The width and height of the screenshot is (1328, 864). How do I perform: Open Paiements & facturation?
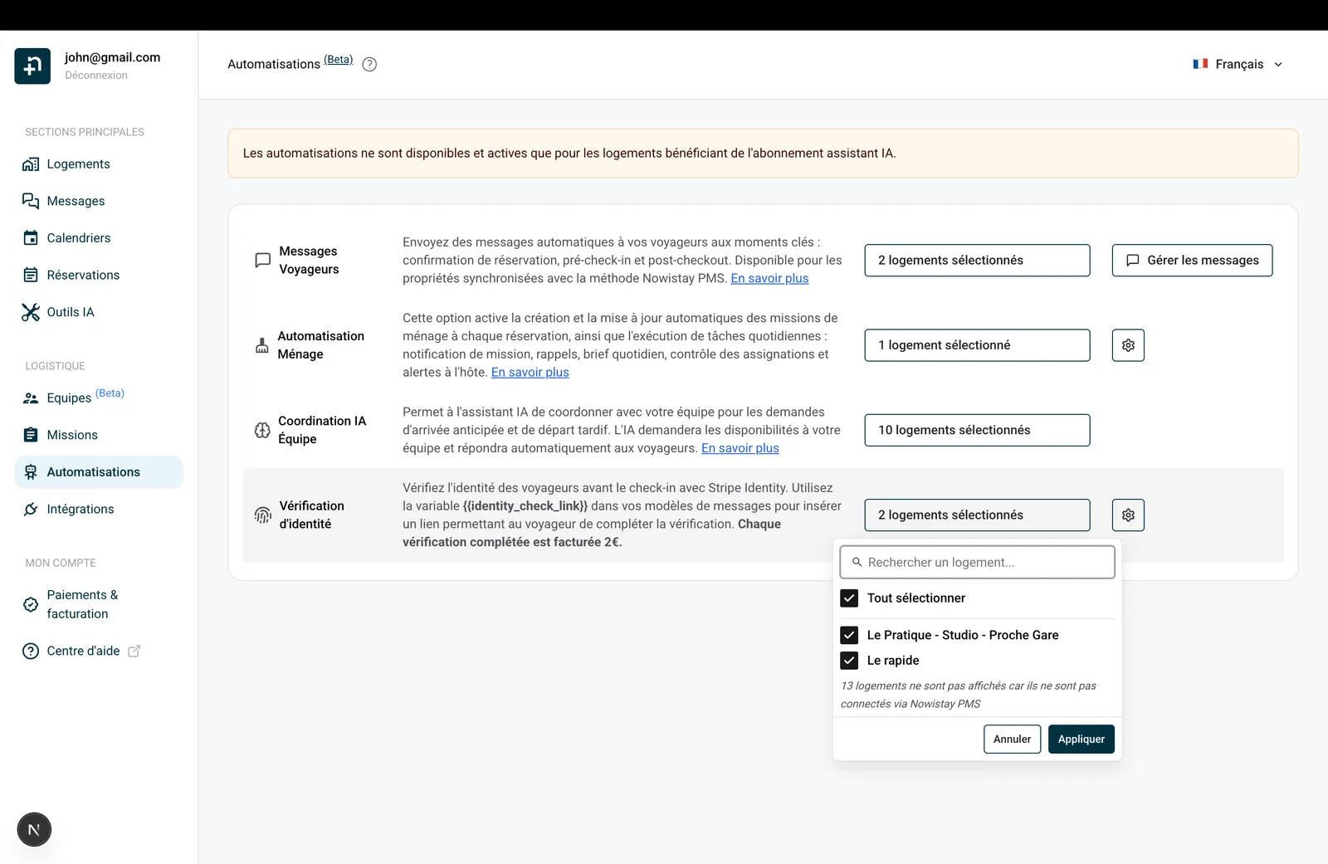click(99, 605)
